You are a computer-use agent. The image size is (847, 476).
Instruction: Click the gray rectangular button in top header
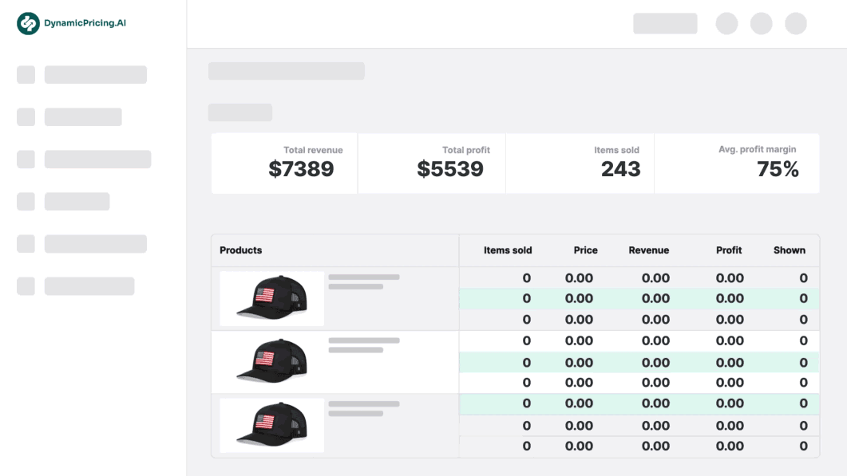click(x=665, y=23)
